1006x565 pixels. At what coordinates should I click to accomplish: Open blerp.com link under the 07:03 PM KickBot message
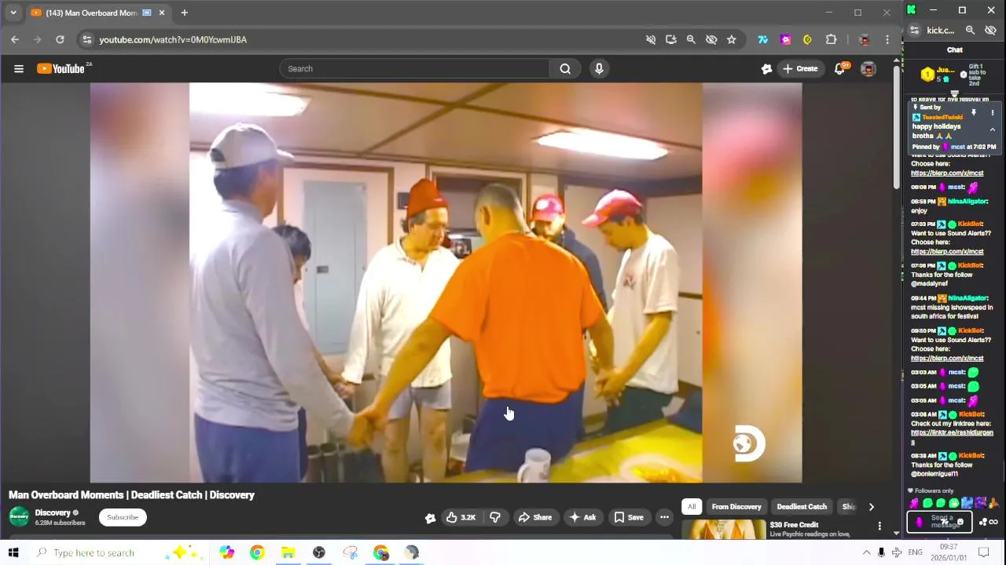pos(947,252)
